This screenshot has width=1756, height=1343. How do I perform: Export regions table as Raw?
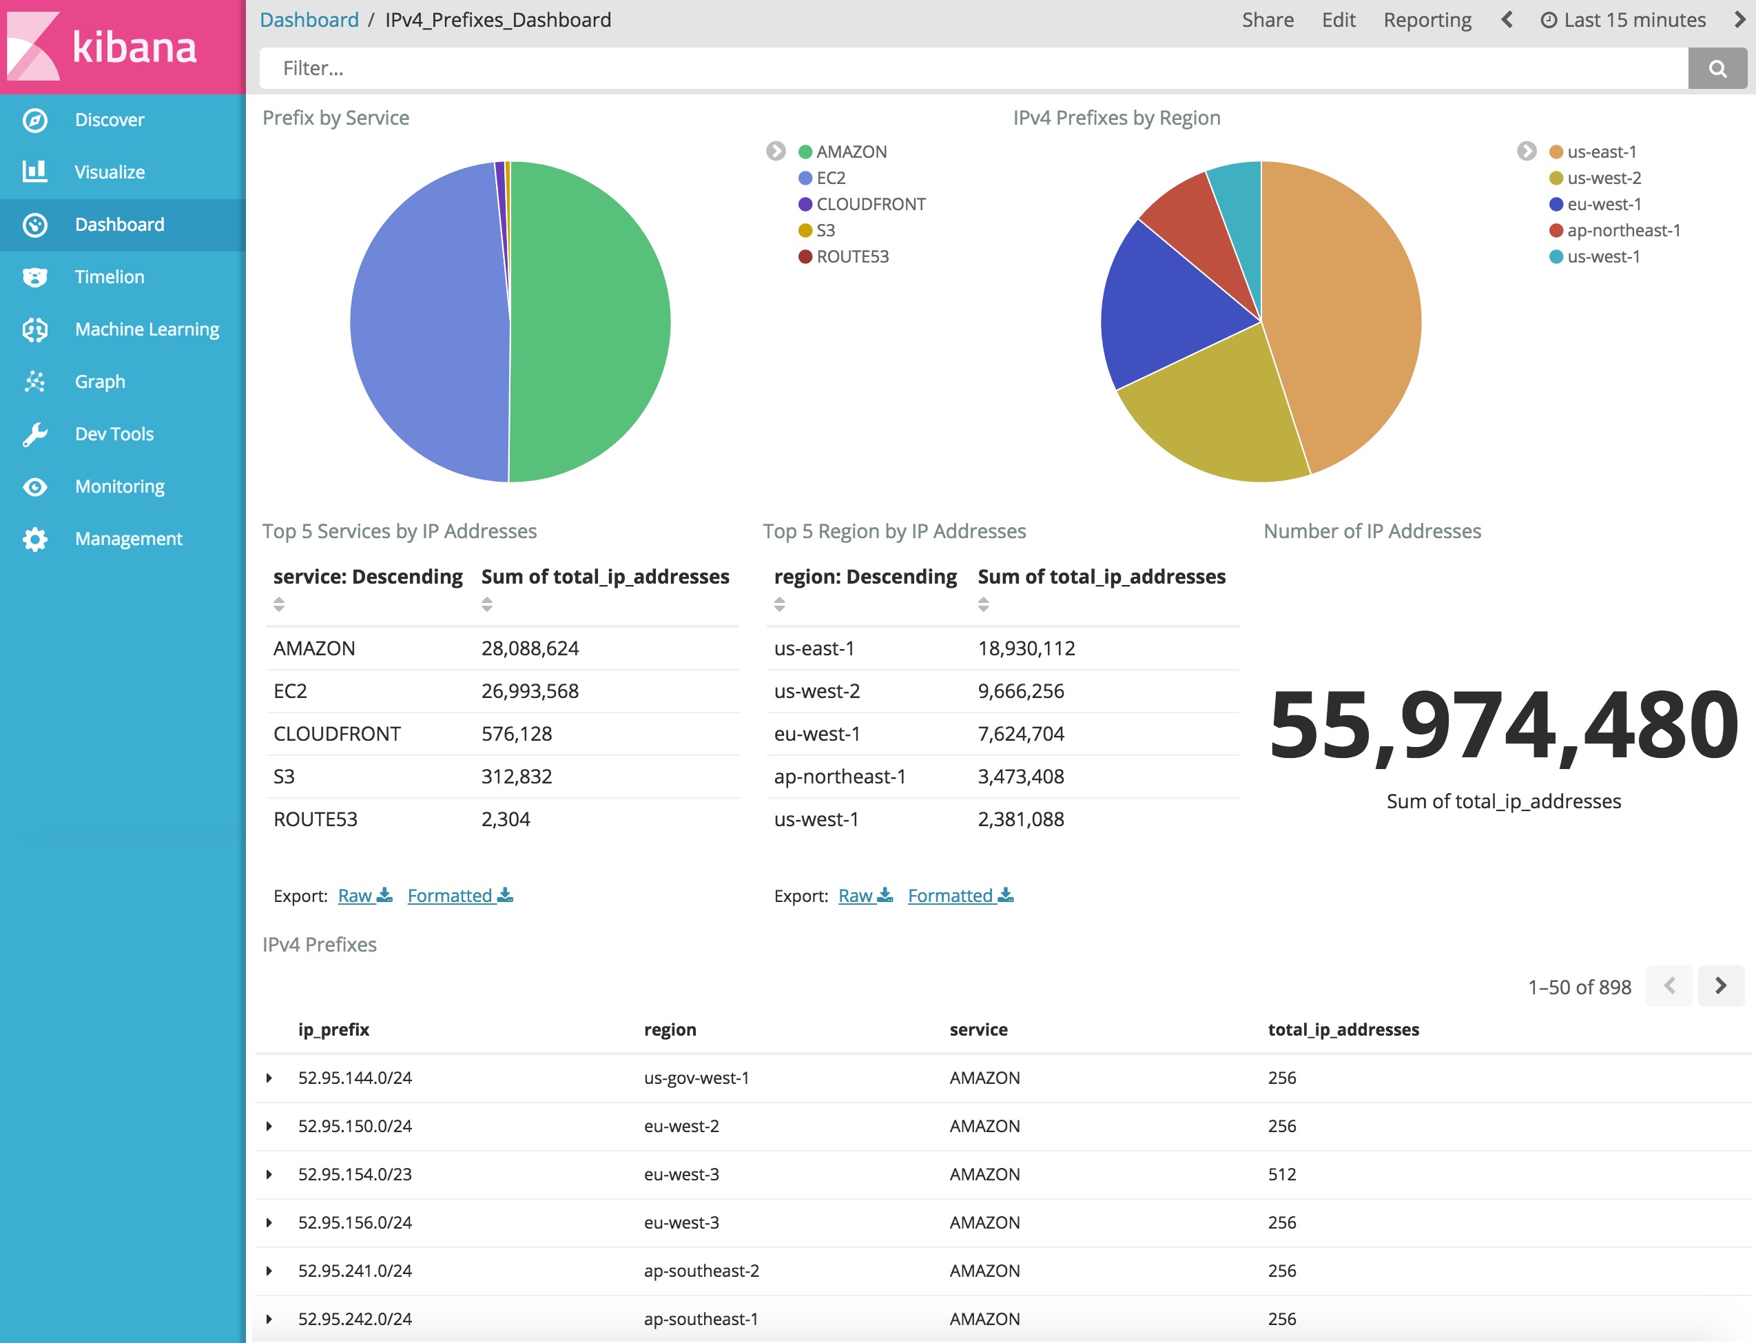[865, 895]
